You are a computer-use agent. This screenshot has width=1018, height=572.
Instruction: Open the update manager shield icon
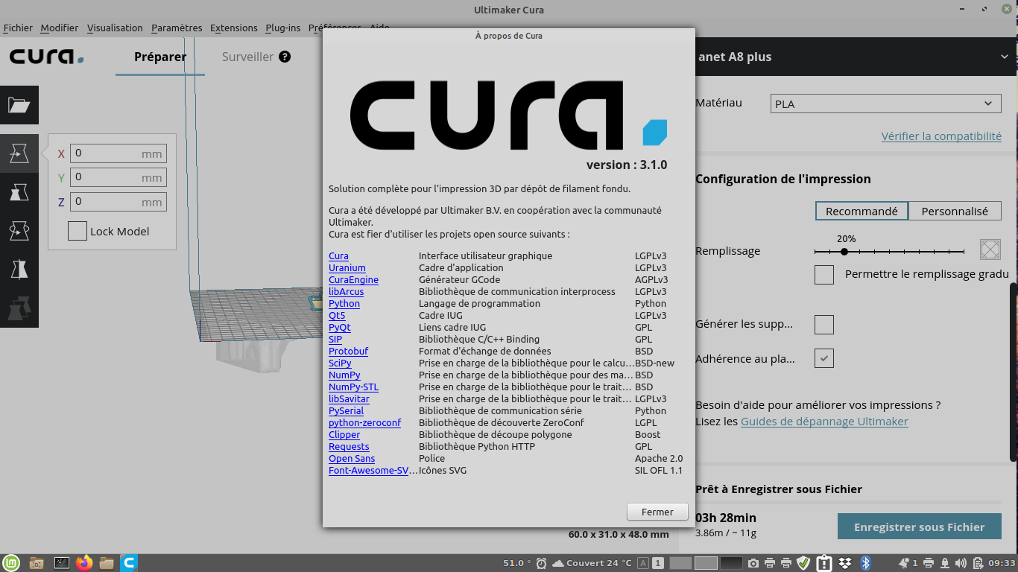(803, 563)
